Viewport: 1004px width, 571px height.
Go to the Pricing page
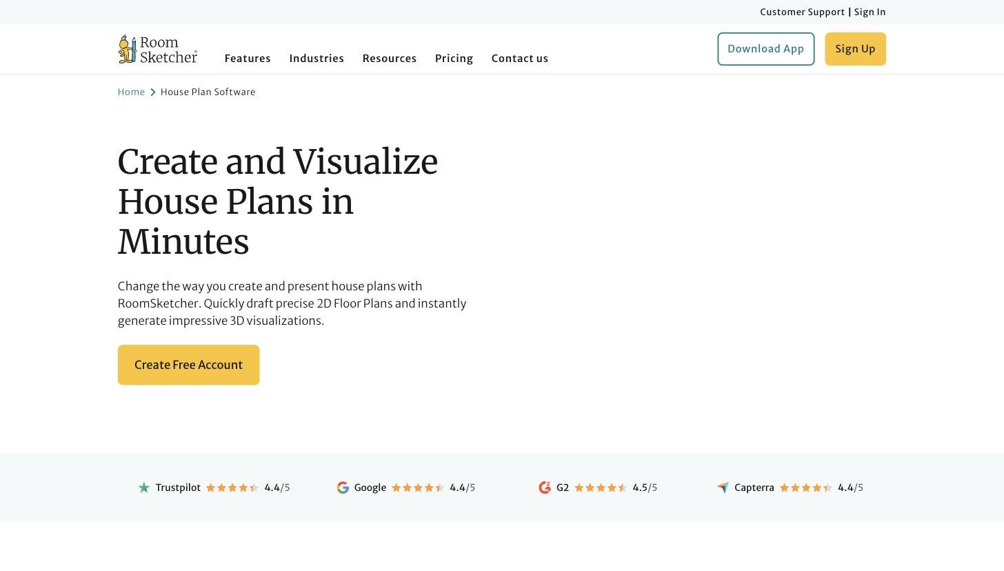[454, 59]
